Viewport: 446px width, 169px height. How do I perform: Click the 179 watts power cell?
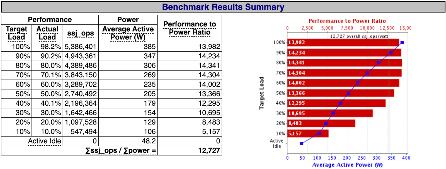128,103
